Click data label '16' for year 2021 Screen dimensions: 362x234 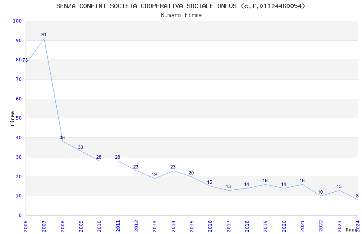tap(302, 180)
